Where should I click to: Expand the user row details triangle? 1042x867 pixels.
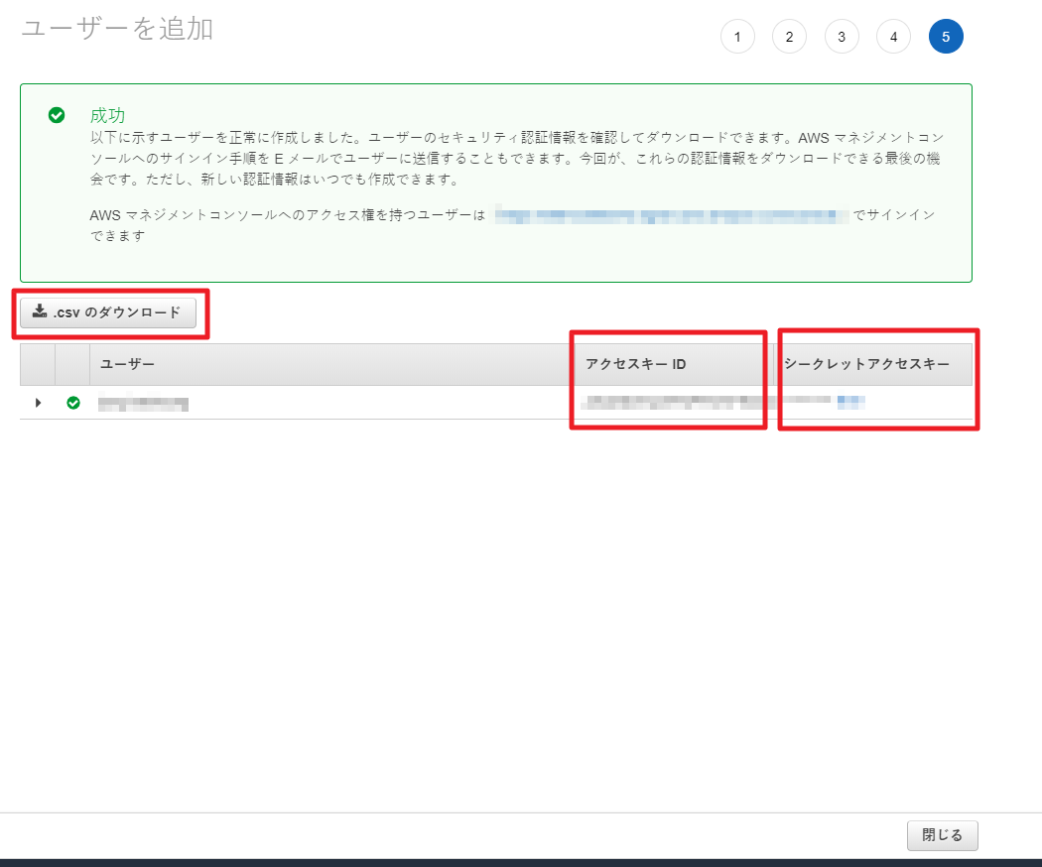coord(39,403)
